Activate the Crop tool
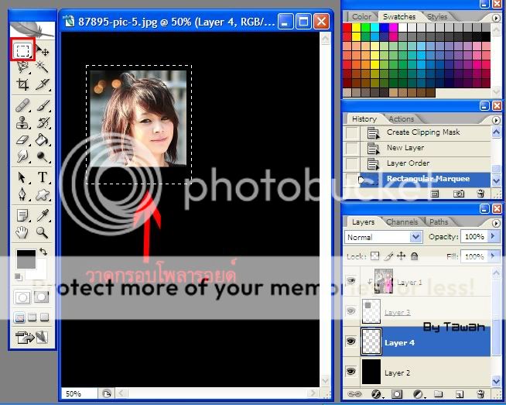506x405 pixels. 22,84
